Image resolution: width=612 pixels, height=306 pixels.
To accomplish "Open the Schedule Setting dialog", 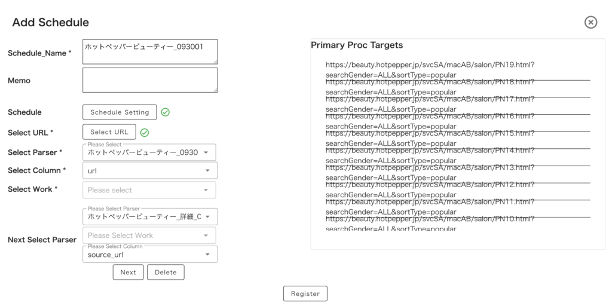I will [x=120, y=112].
